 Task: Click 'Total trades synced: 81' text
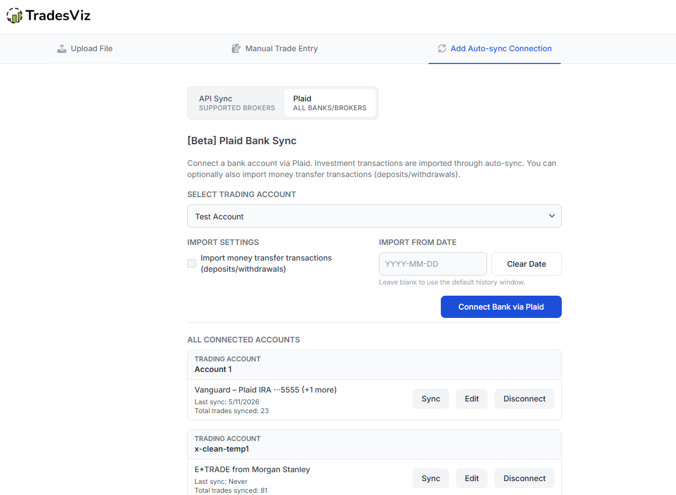point(231,491)
